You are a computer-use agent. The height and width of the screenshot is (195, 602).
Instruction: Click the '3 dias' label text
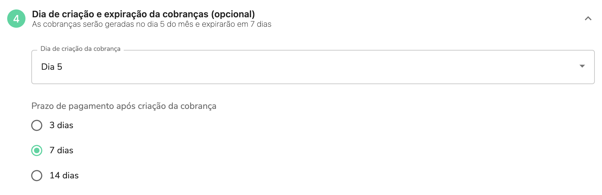[61, 125]
